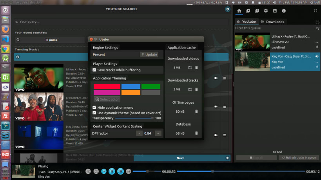Pause the playing track
Screen dimensions: 321x180
[x=112, y=171]
